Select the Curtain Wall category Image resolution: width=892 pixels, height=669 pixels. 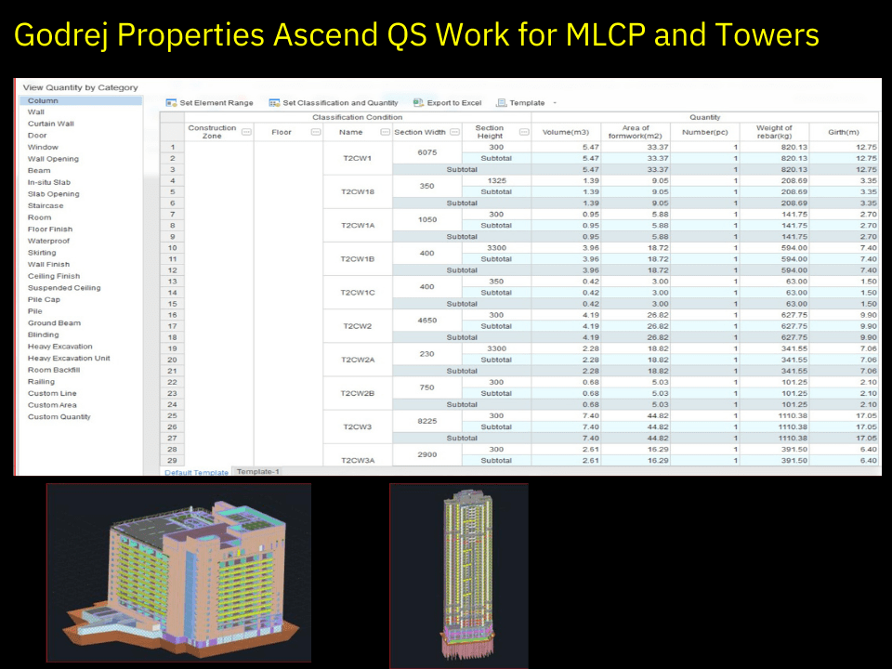50,124
